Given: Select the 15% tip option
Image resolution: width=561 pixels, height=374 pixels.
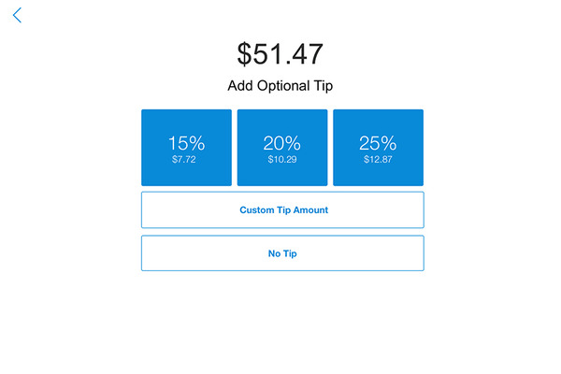Looking at the screenshot, I should click(x=186, y=148).
